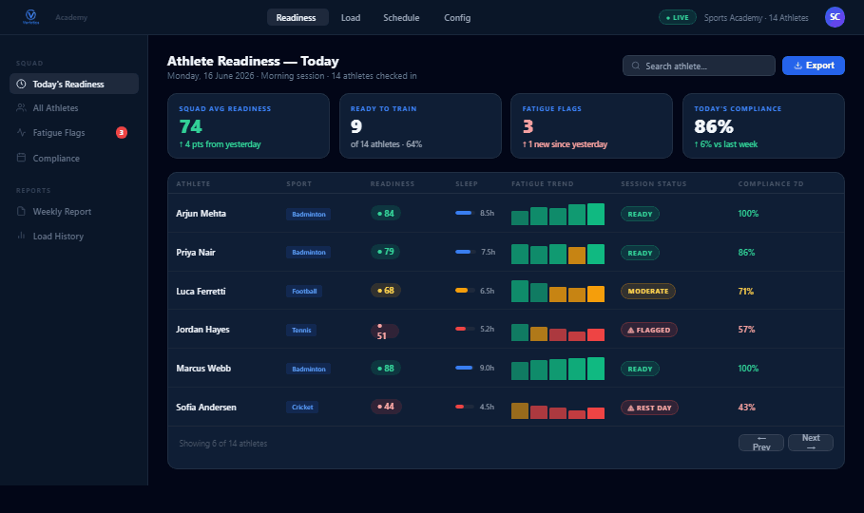Open the Schedule tab

coord(401,18)
